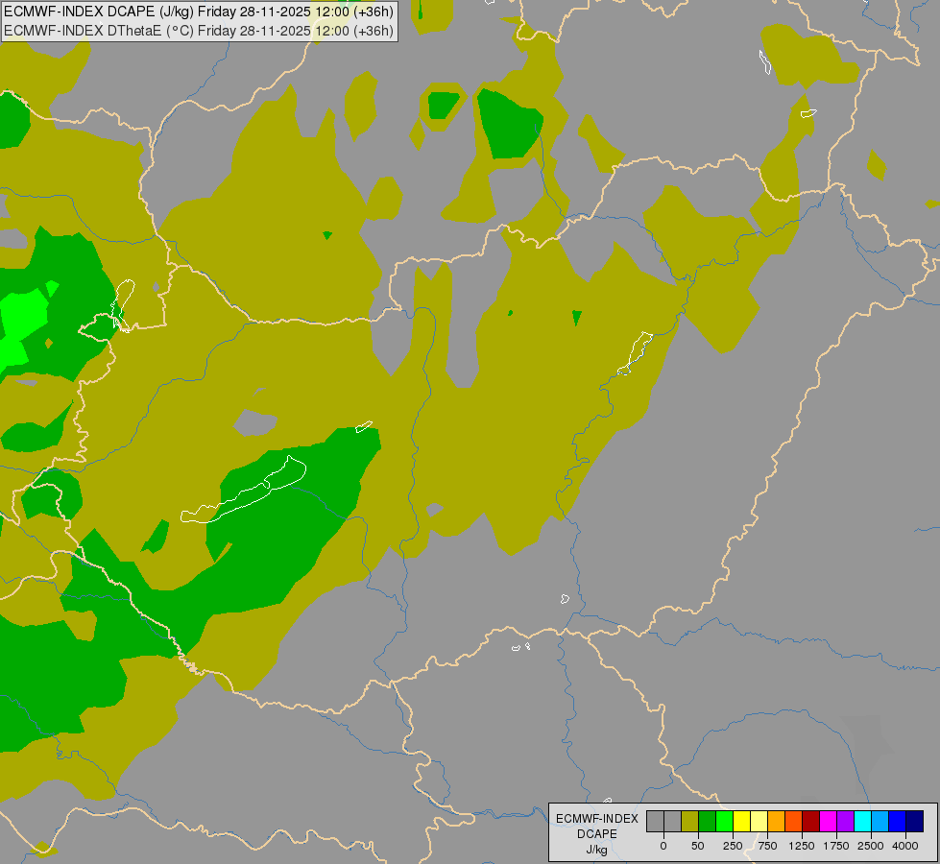Click the legend label ECMWF-INDEX

pyautogui.click(x=597, y=819)
